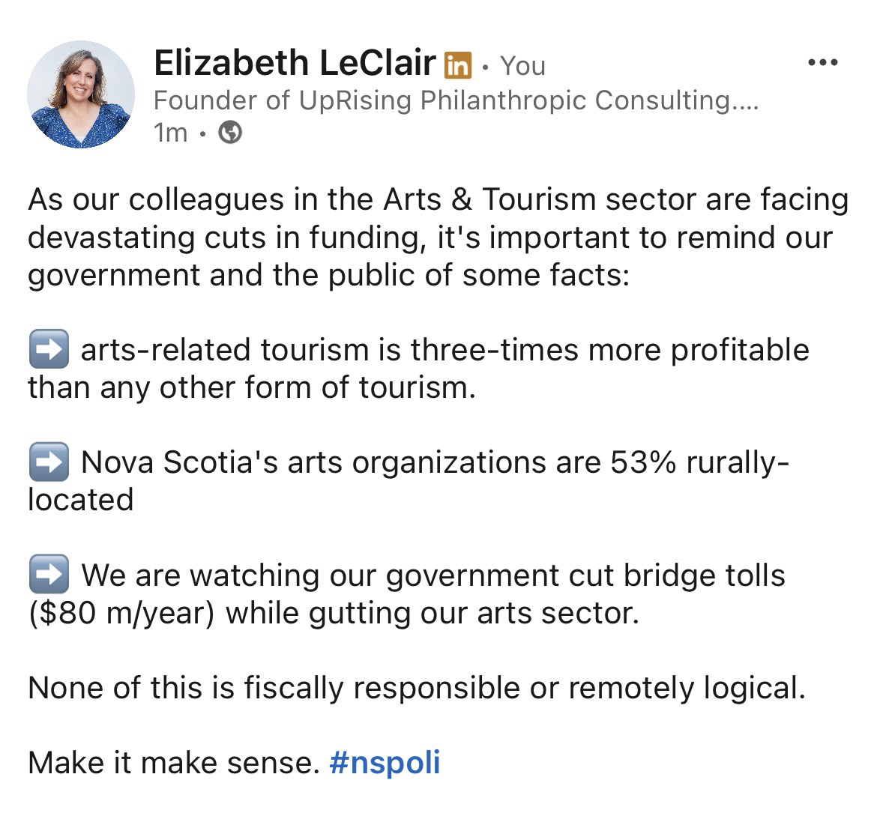Click the Founder of UpRising Philanthropic Consulting headline
Screen dimensions: 877x813
pos(442,100)
